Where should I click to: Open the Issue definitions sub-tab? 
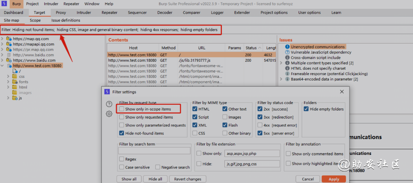(x=66, y=20)
